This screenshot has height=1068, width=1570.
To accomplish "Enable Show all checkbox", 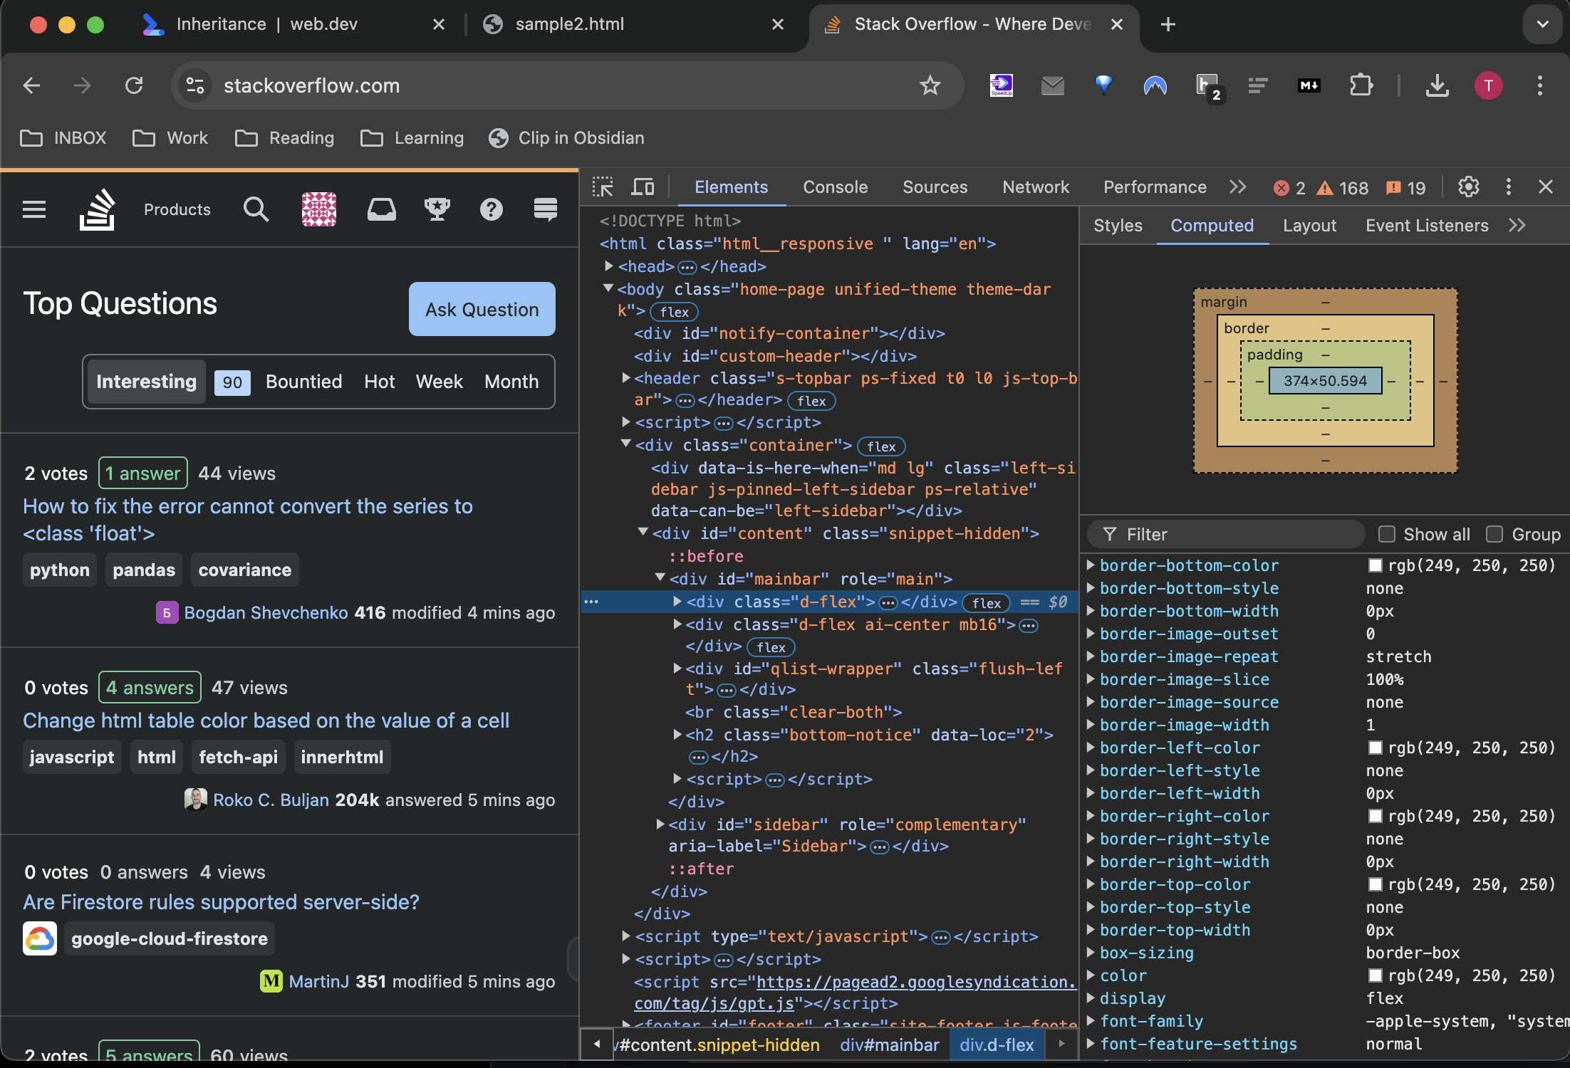I will (1386, 534).
